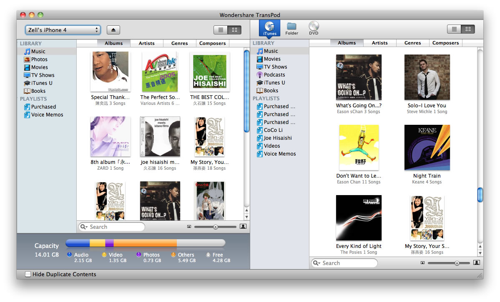Switch iTunes pane to grid view

pyautogui.click(x=468, y=29)
